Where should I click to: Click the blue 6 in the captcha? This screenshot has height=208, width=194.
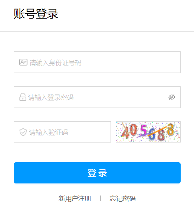[152, 134]
